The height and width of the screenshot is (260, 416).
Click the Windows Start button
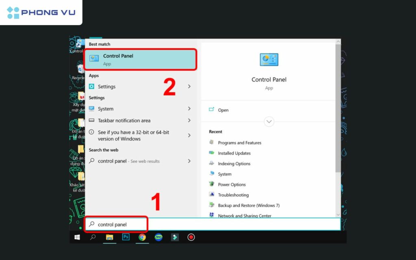(77, 237)
